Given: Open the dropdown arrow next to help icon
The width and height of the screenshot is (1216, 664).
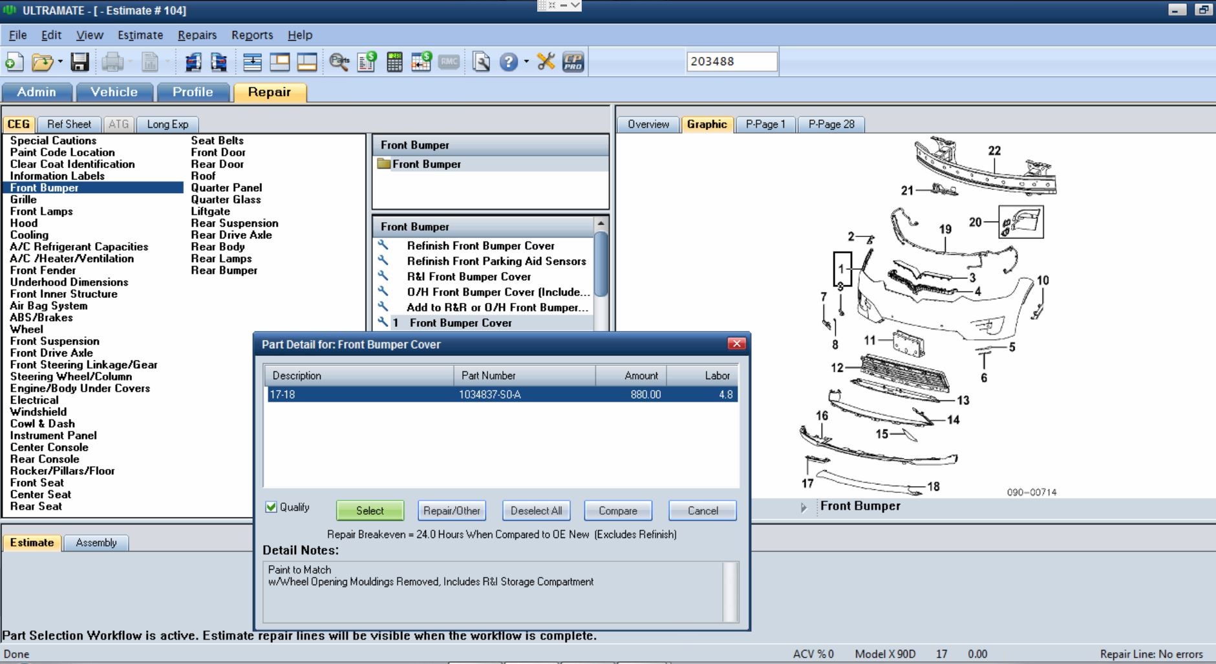Looking at the screenshot, I should coord(526,62).
